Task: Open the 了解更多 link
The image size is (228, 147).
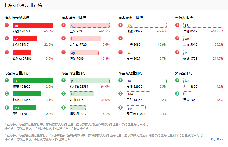Action: tap(215, 140)
